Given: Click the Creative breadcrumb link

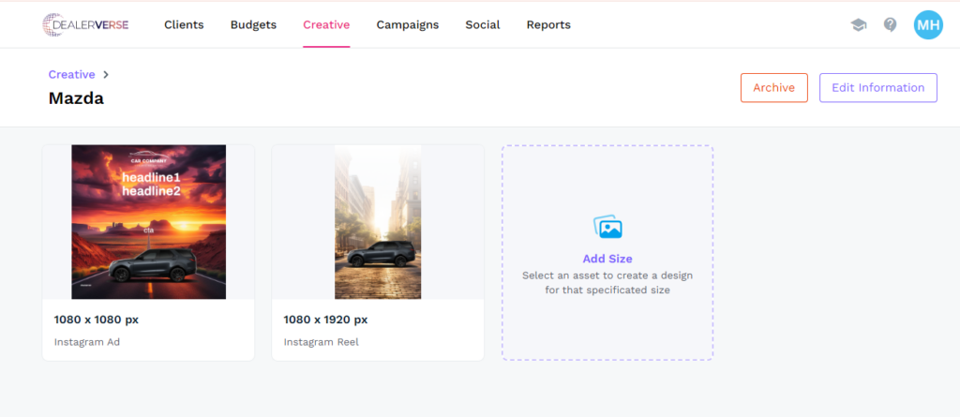Looking at the screenshot, I should click(x=72, y=75).
